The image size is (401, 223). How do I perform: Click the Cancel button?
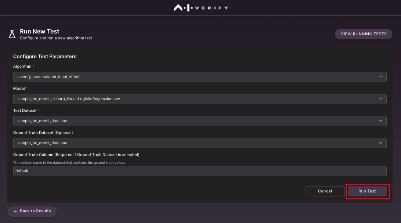tap(325, 191)
